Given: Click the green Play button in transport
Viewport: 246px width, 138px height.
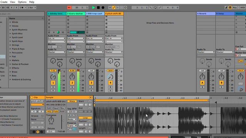Looking at the screenshot, I should [x=93, y=8].
